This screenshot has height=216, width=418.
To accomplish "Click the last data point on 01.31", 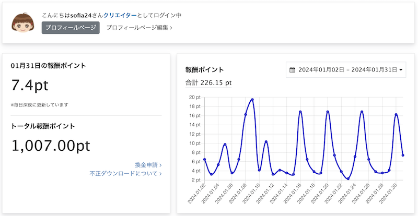I will (x=403, y=155).
